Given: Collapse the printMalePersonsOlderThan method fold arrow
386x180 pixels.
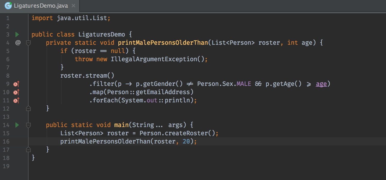Looking at the screenshot, I should [x=28, y=42].
